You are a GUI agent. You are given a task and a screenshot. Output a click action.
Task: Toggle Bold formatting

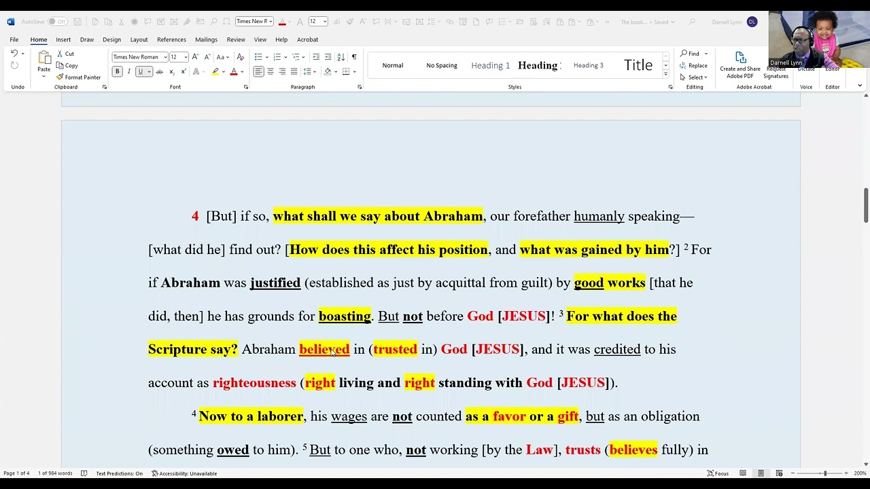(x=117, y=71)
